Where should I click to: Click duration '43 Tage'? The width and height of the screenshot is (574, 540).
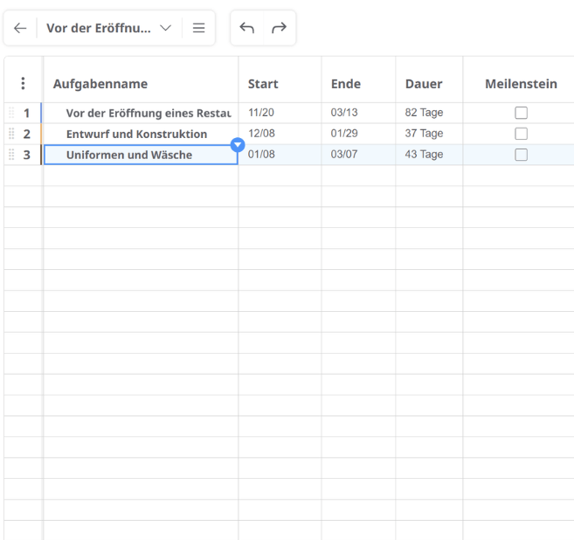[x=424, y=154]
